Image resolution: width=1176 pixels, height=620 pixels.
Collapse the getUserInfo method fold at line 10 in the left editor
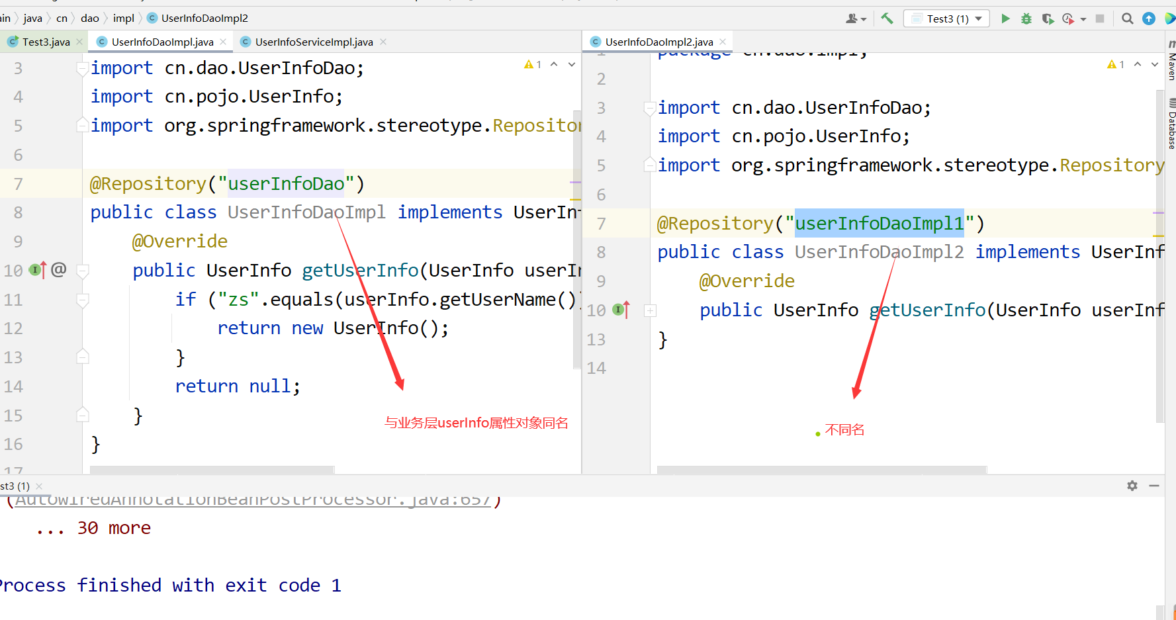click(x=83, y=271)
